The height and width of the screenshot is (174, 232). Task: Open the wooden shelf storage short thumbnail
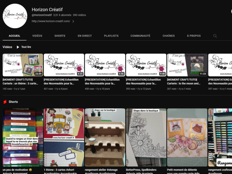pos(105,138)
